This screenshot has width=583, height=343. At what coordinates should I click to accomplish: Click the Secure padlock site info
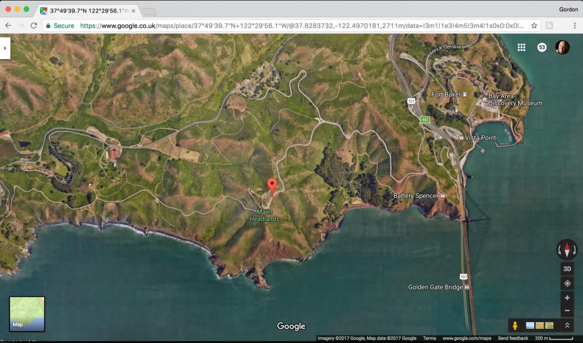point(60,26)
